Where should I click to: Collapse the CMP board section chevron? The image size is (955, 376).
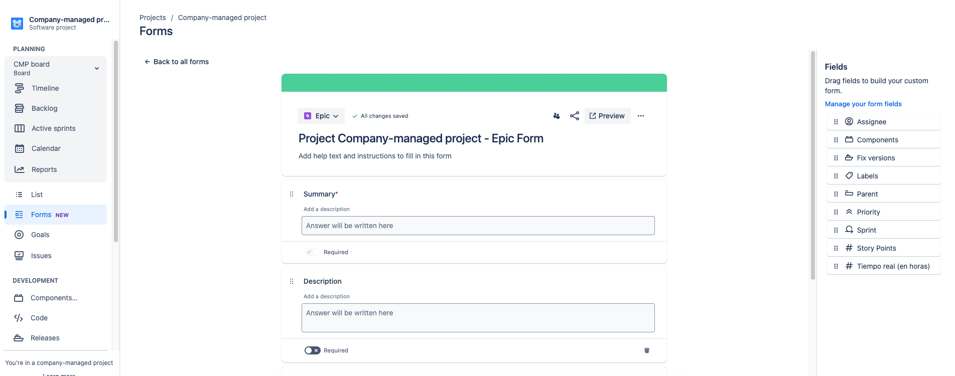97,68
